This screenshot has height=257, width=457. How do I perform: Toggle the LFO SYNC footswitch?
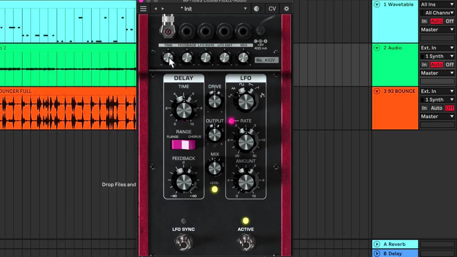[184, 242]
